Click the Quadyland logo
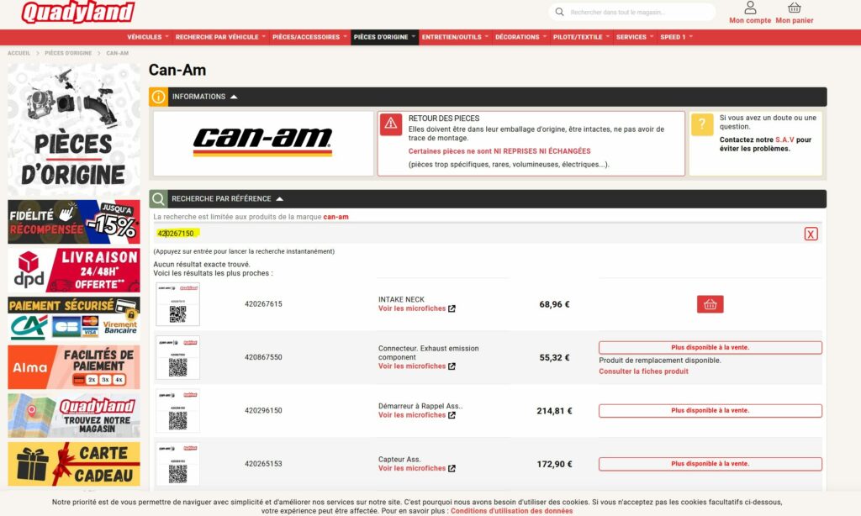This screenshot has height=516, width=861. coord(78,12)
